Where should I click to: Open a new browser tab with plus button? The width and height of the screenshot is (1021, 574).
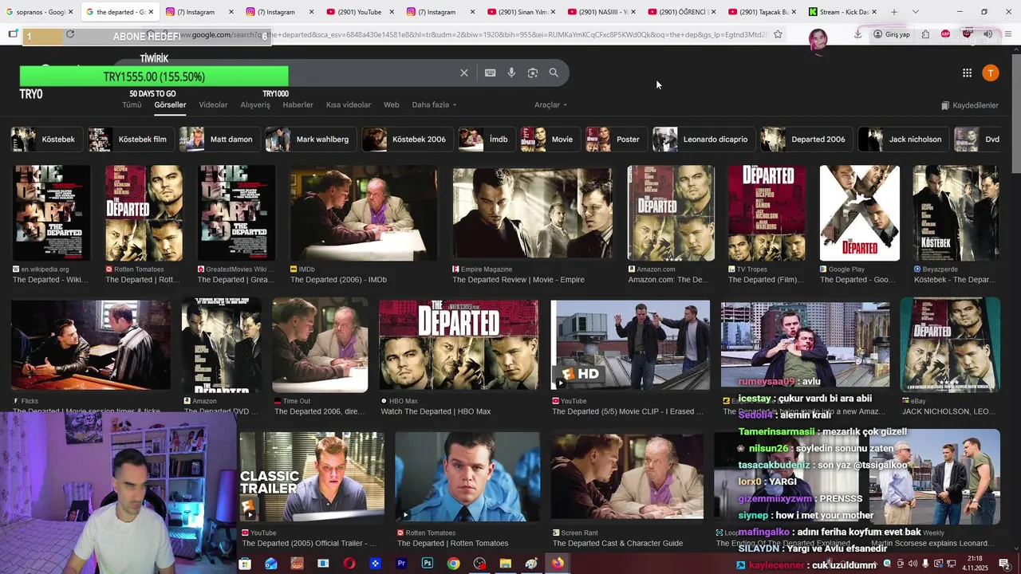893,12
